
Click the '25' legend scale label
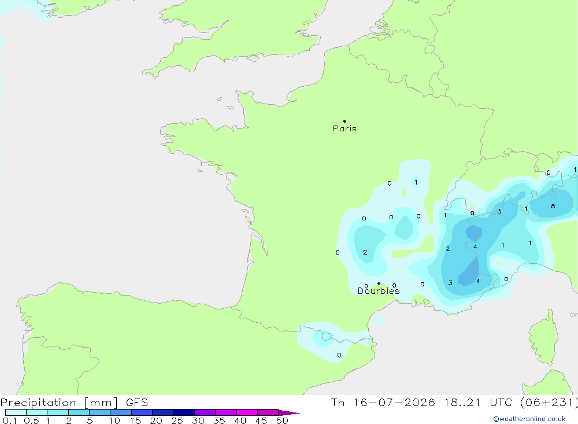coord(177,421)
